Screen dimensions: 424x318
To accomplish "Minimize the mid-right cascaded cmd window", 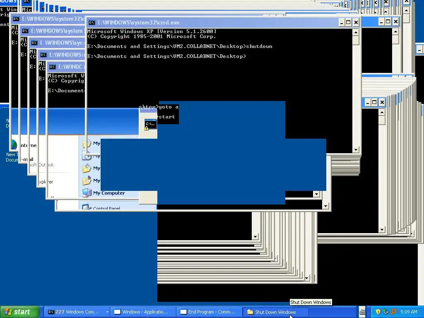I will click(367, 102).
